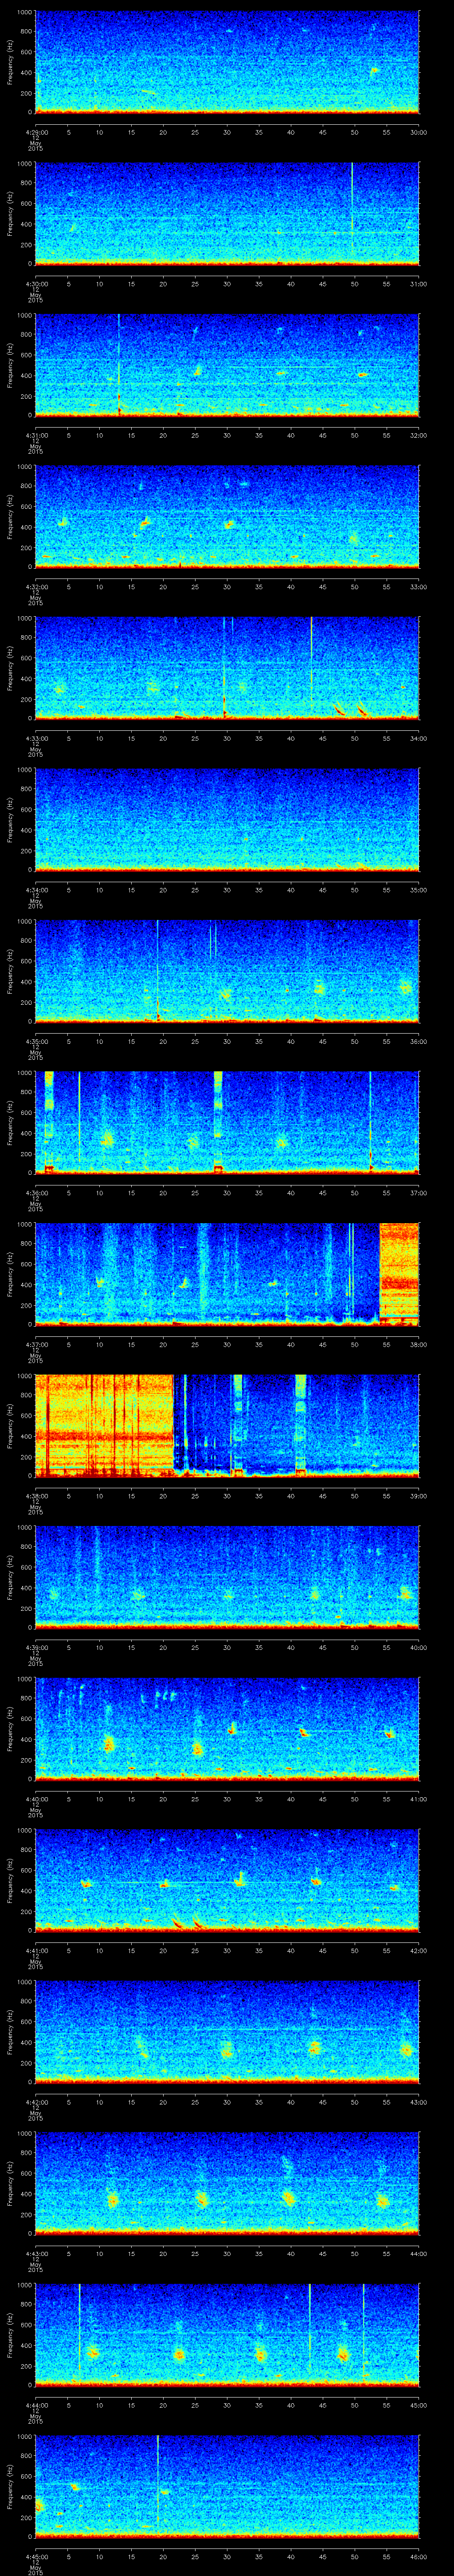Select the spectrogram plot beginning at 4:31:00

[x=227, y=365]
